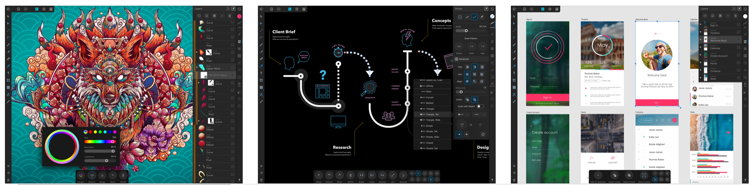Choose None in arrowhead list
Image resolution: width=749 pixels, height=185 pixels.
(433, 92)
